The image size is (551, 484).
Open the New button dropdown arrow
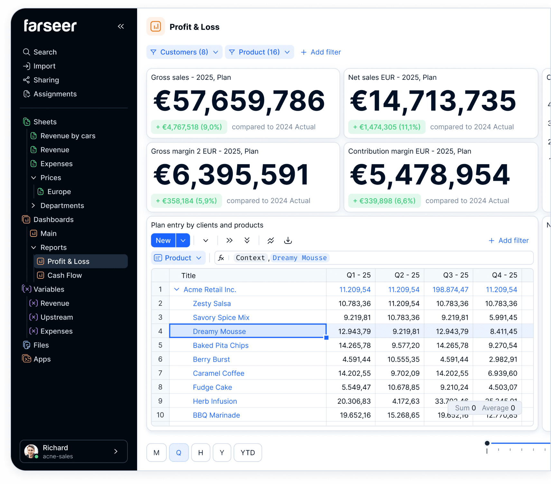[183, 240]
